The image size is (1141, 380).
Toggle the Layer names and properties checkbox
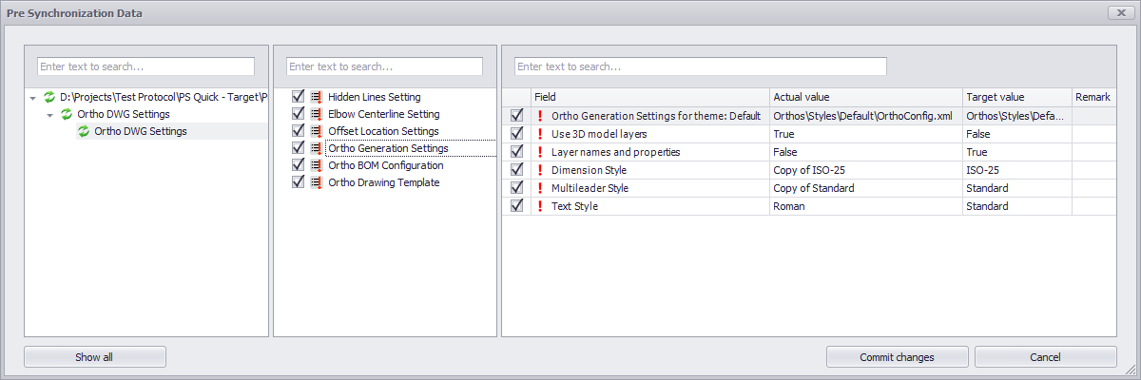click(517, 152)
